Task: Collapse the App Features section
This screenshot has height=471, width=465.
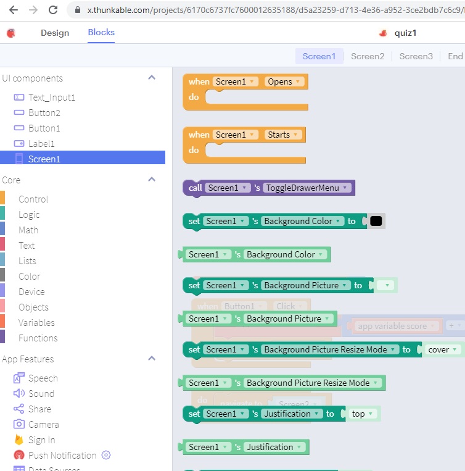Action: tap(152, 359)
